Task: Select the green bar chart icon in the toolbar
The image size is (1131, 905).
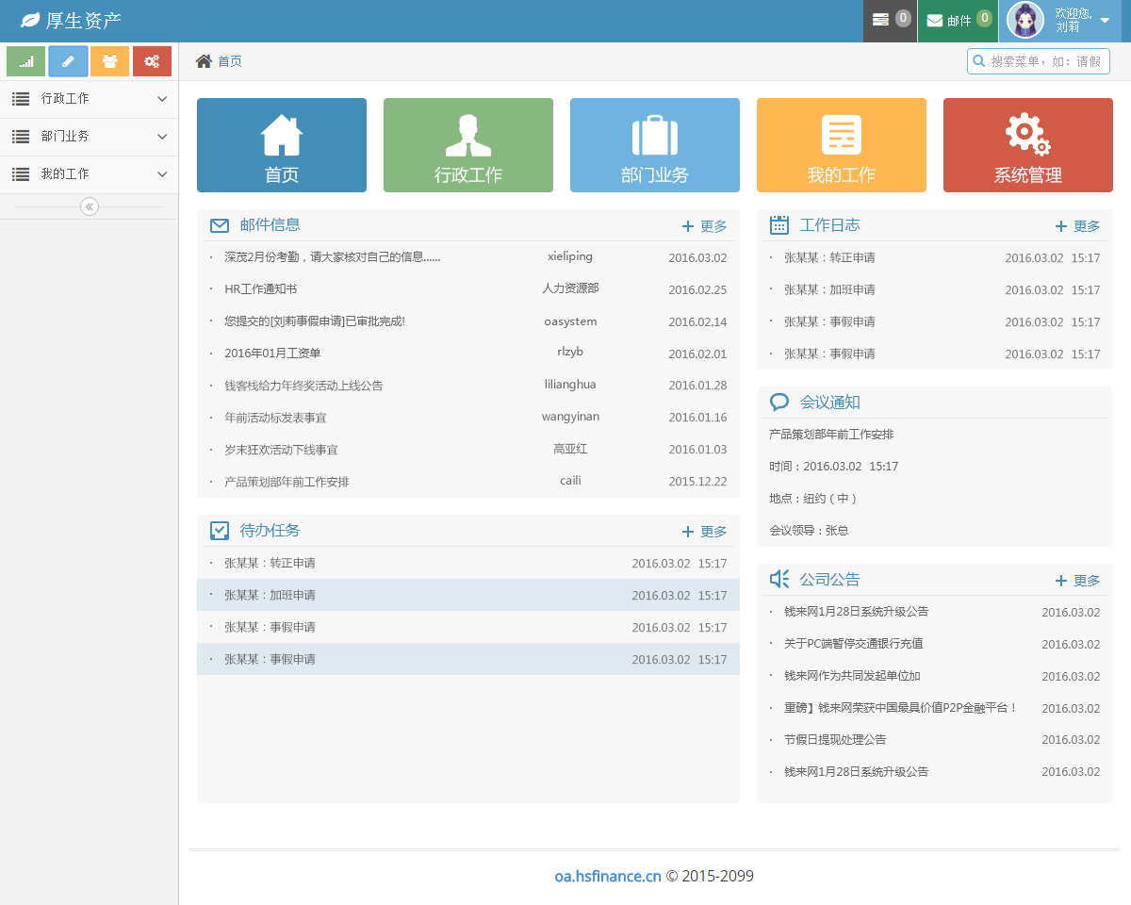Action: 25,60
